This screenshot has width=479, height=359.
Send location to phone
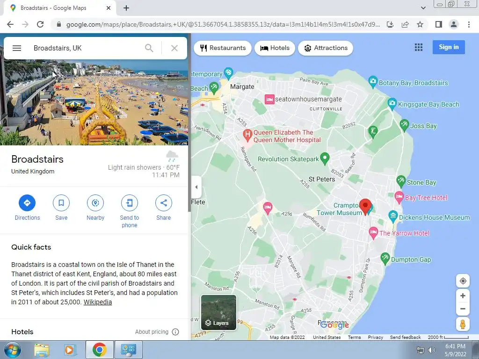click(x=130, y=211)
